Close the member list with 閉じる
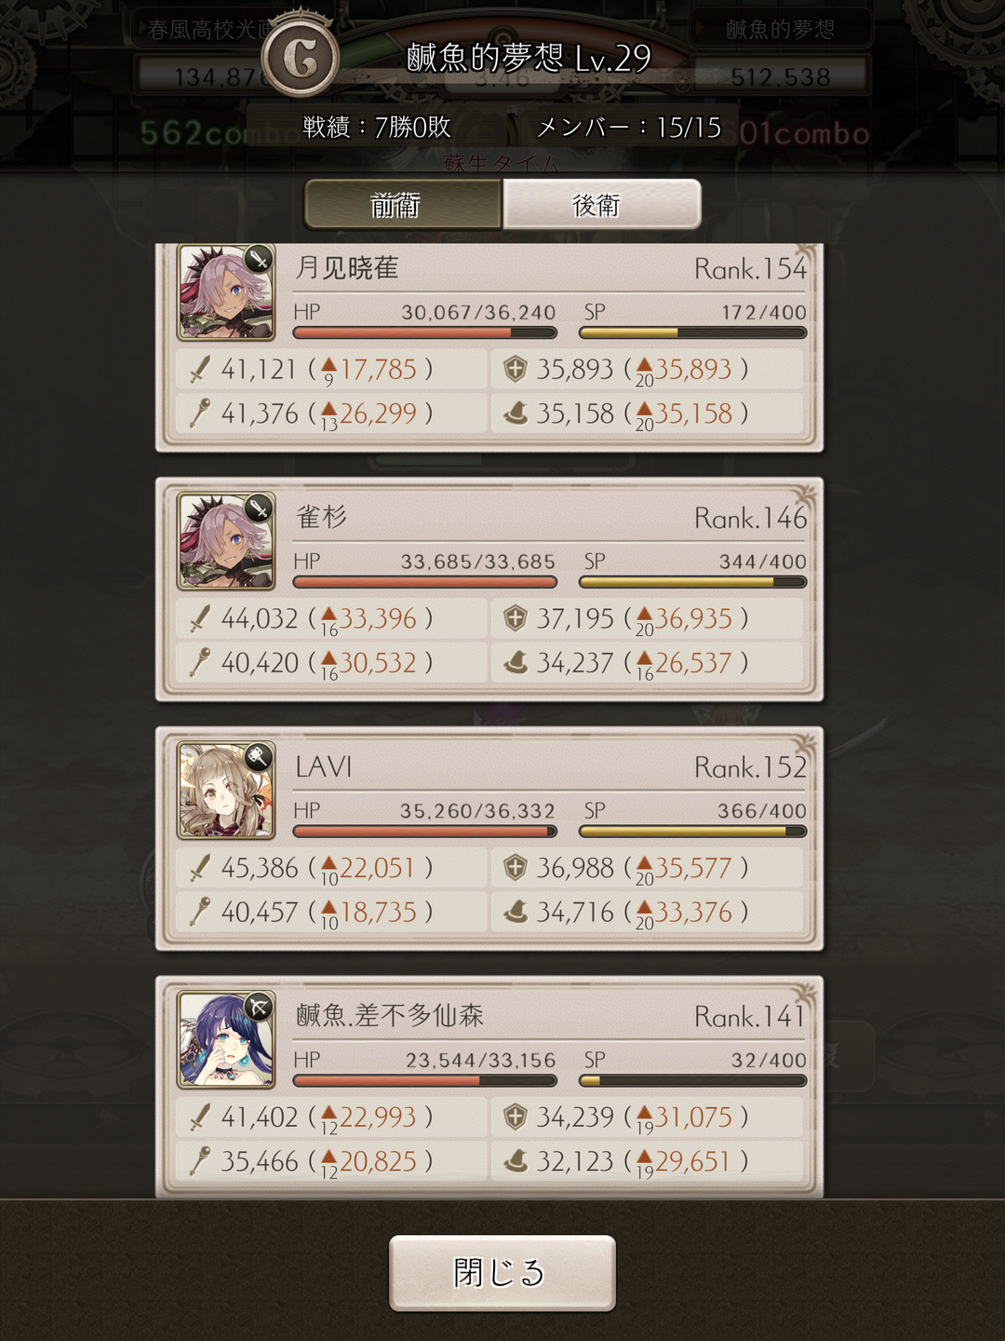The image size is (1005, 1341). pos(502,1273)
